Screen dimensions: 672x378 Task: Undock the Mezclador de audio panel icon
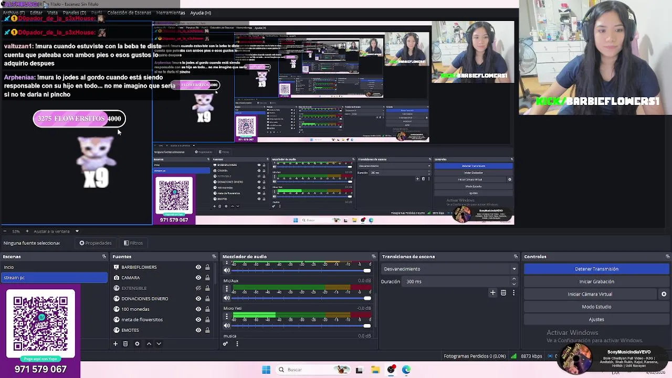[x=373, y=257]
